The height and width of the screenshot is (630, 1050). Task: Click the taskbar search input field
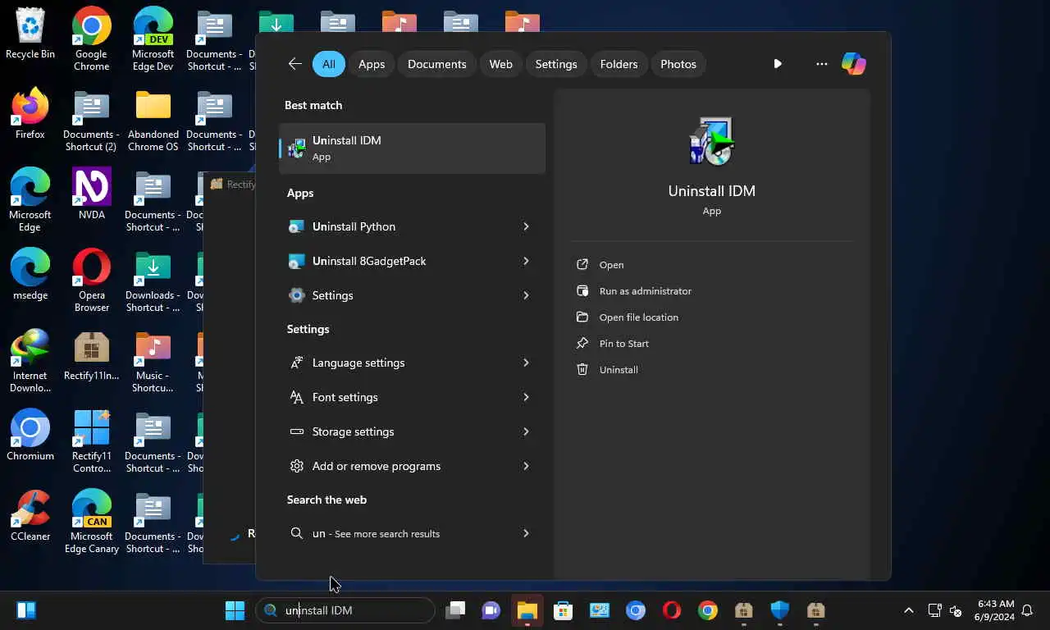pos(345,610)
